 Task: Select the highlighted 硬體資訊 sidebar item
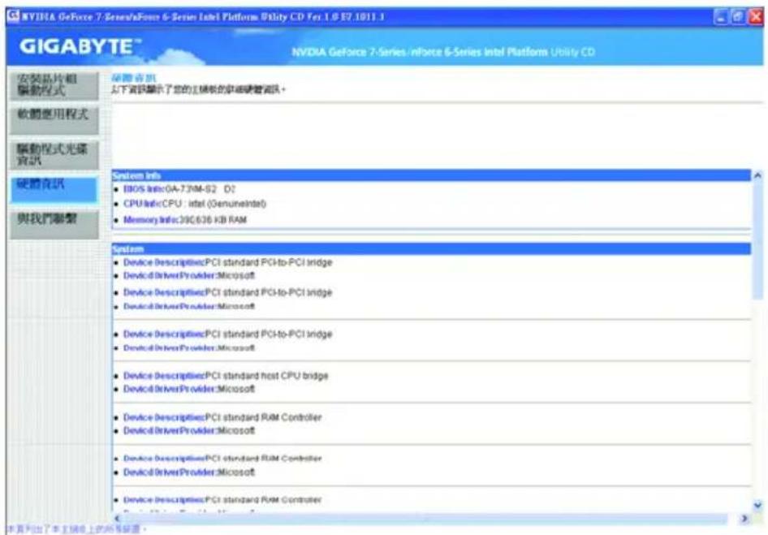(54, 190)
